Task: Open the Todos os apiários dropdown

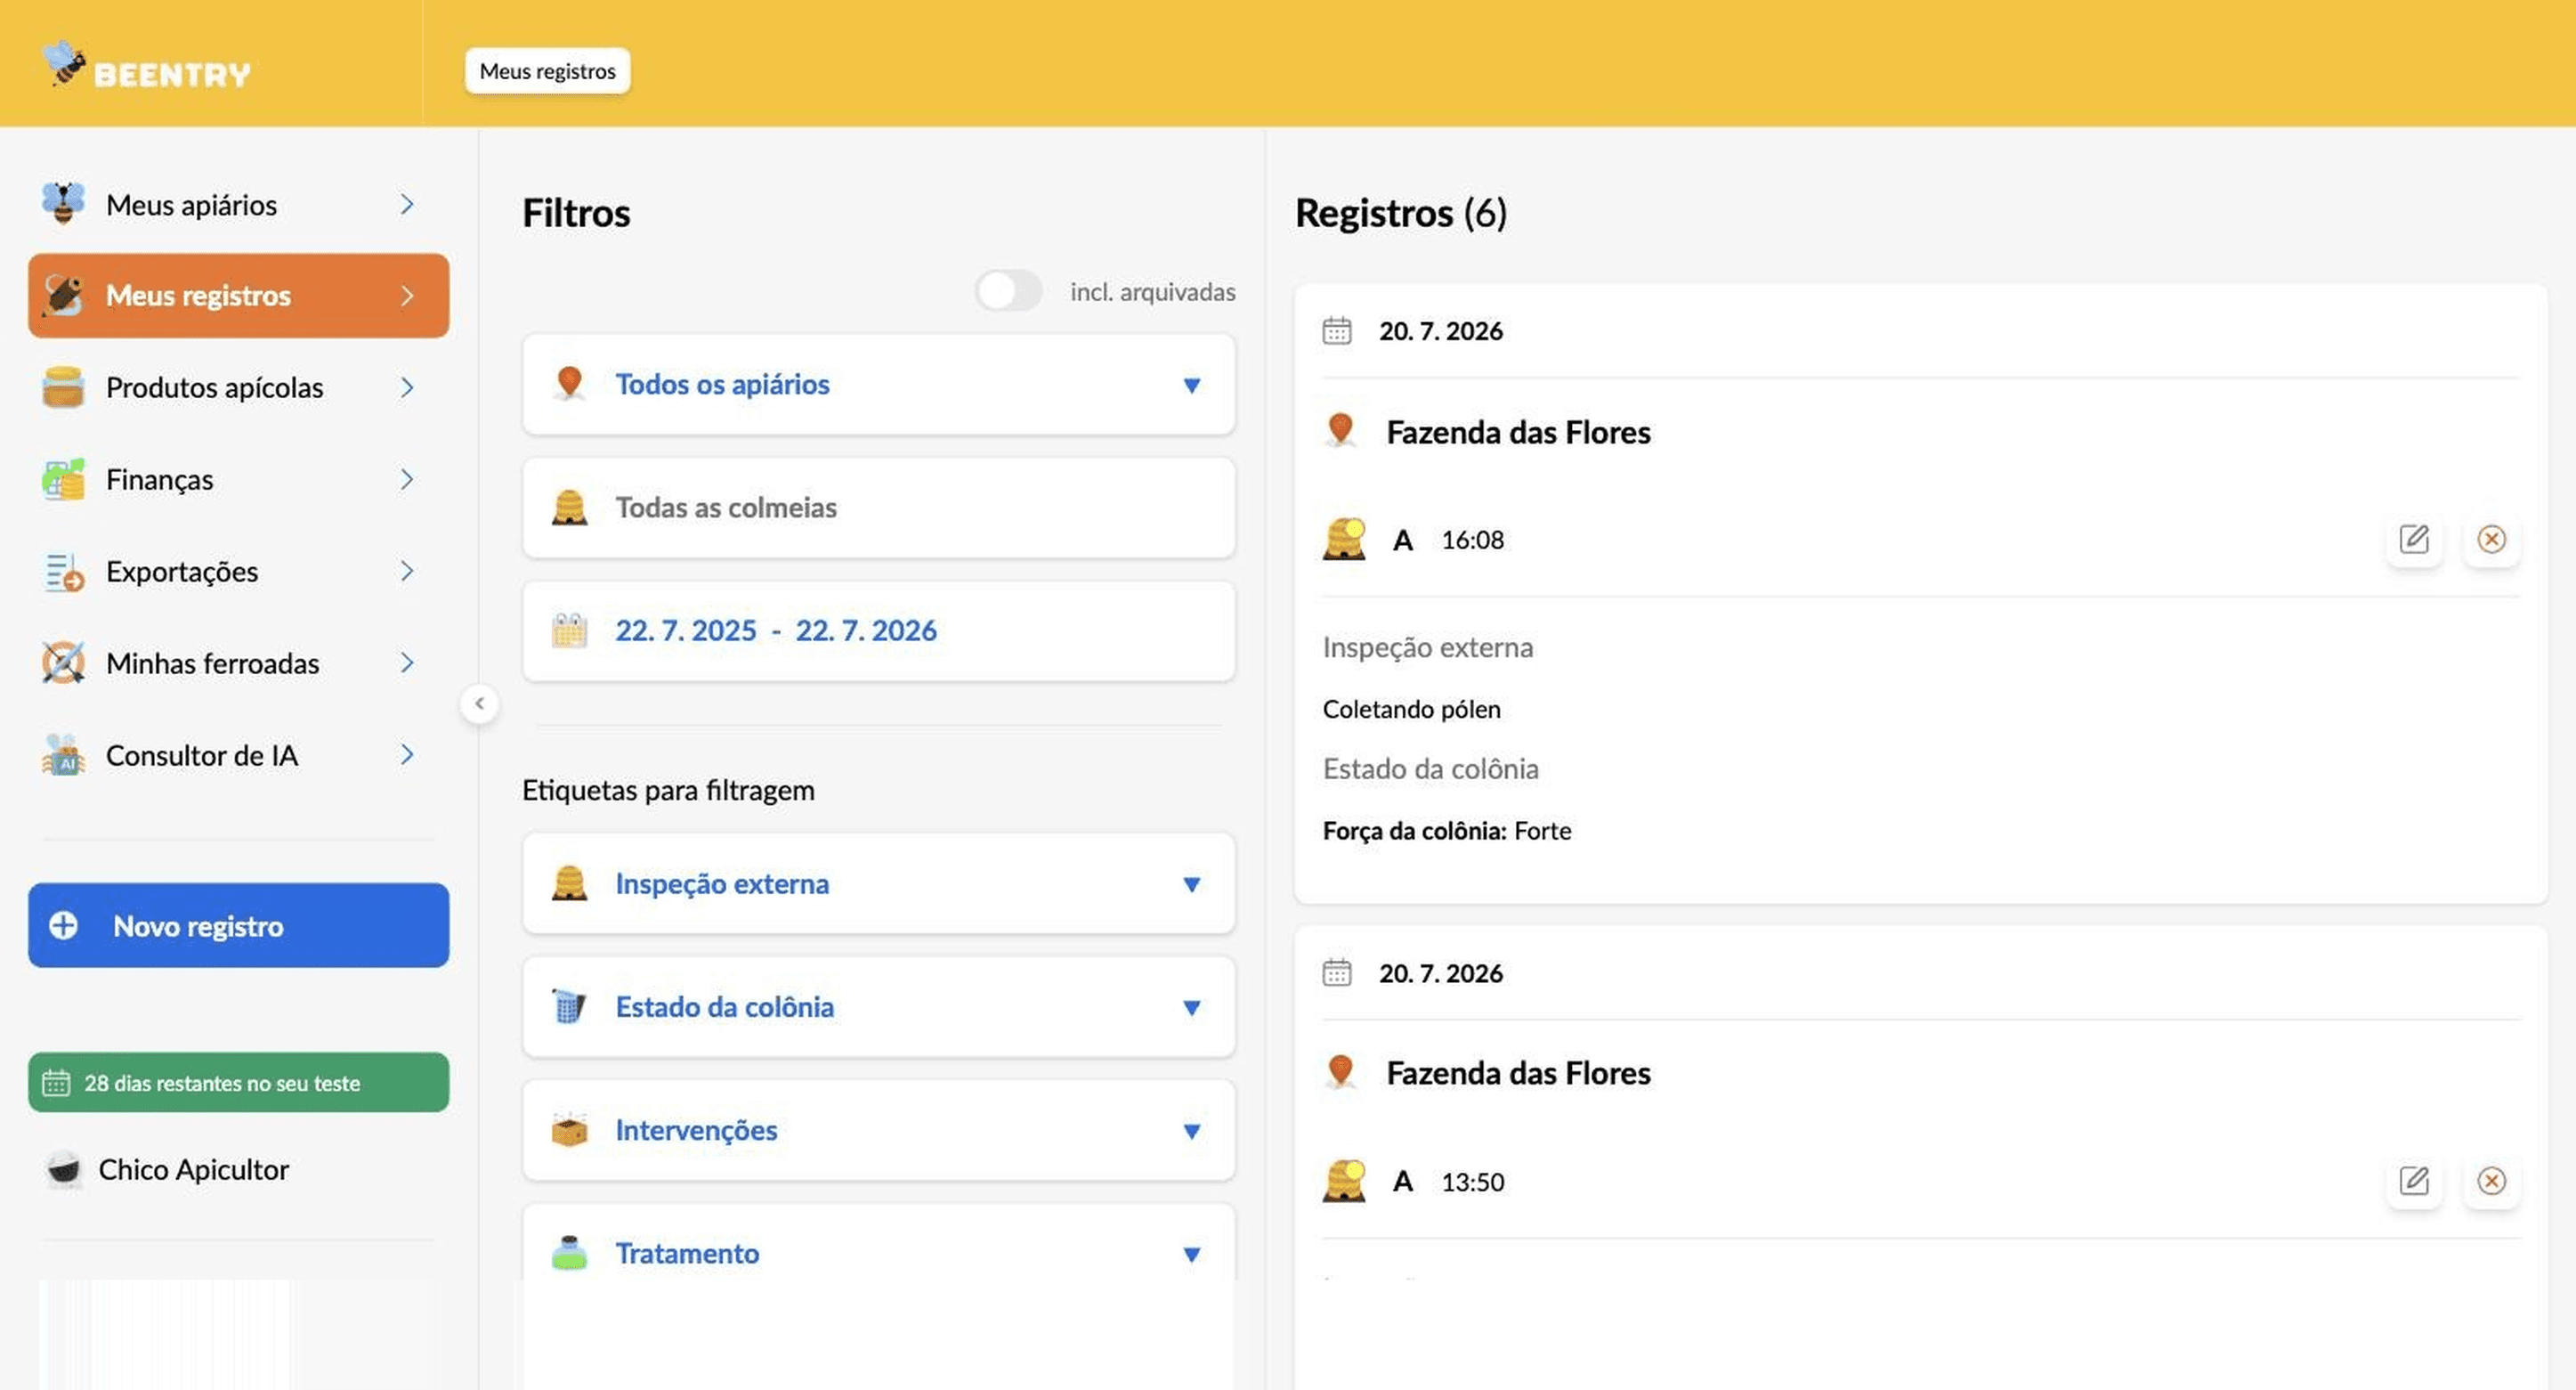Action: [878, 385]
